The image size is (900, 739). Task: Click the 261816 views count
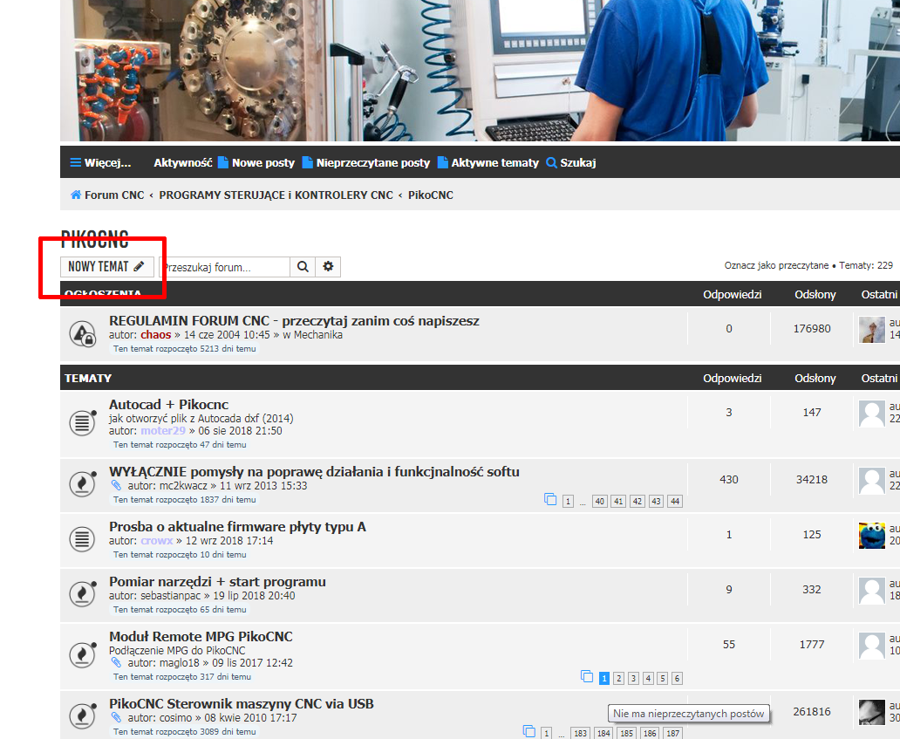812,711
